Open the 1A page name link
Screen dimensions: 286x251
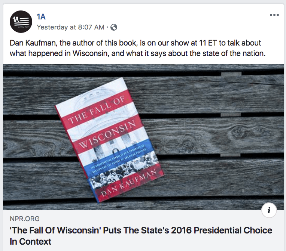click(42, 17)
